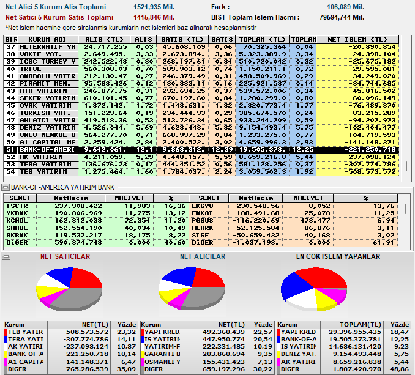
Task: Click IS YATIRIM row in net buyers legend
Action: point(207,340)
